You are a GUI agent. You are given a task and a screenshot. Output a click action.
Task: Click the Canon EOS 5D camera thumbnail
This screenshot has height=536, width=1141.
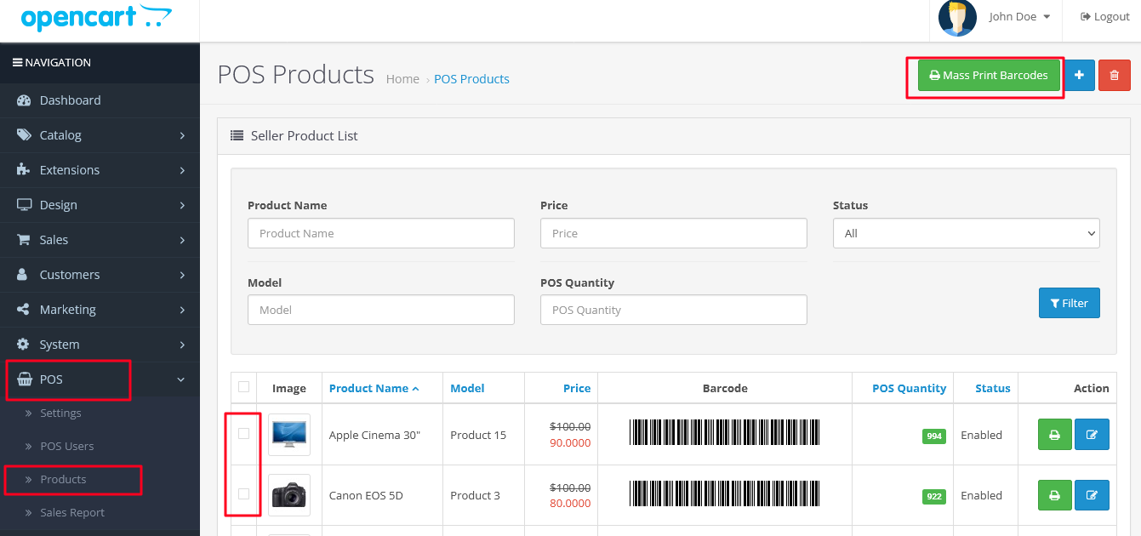[289, 495]
